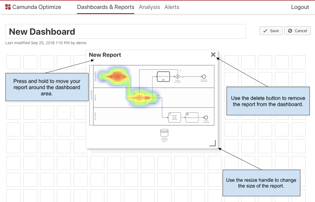The width and height of the screenshot is (315, 202).
Task: Select the Review Invoice subprocess box
Action: point(163,77)
